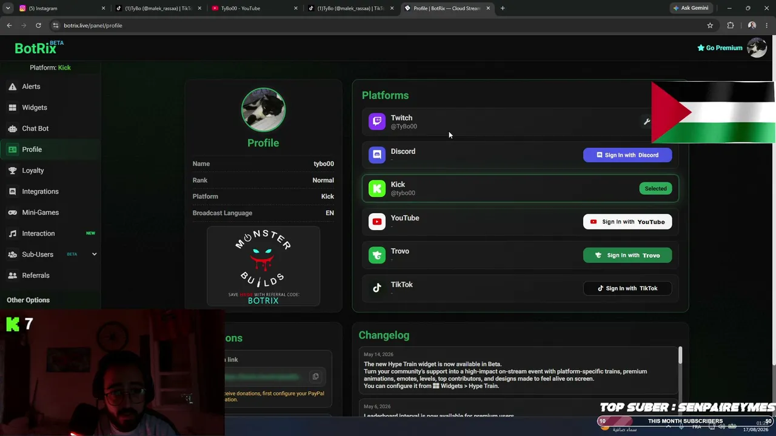The height and width of the screenshot is (436, 776).
Task: Click the BotRix logo
Action: (x=39, y=48)
